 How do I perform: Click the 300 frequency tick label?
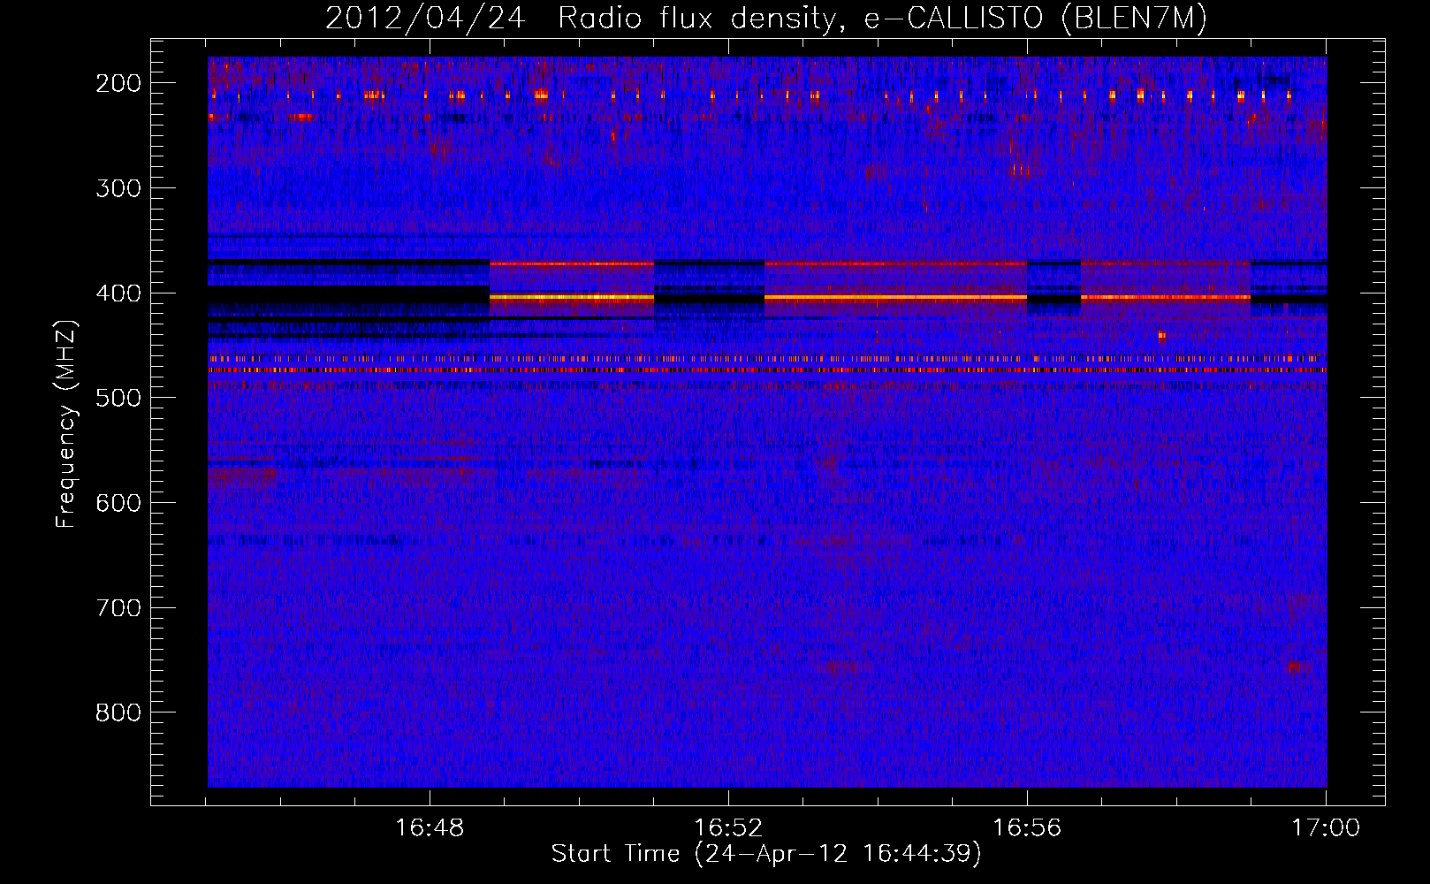pos(118,188)
